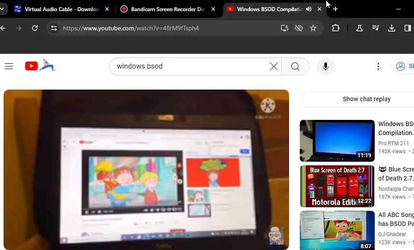Open the Blue Screen of Death 2.7 title
The height and width of the screenshot is (250, 414).
tap(396, 174)
